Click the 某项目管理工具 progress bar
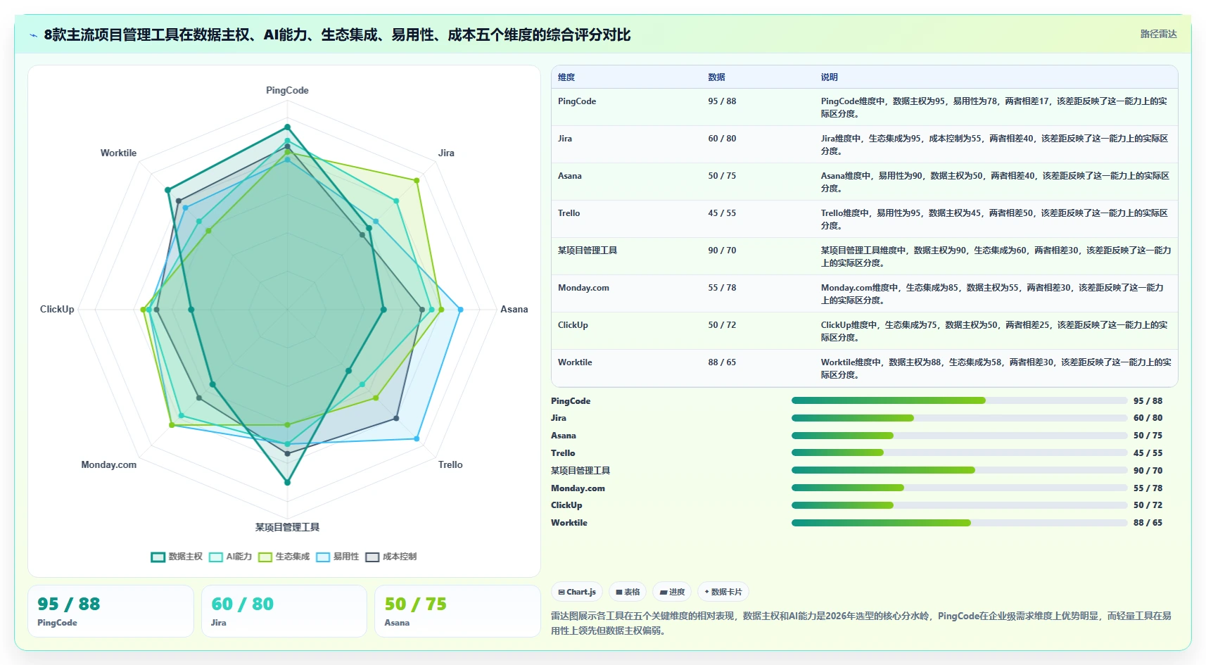This screenshot has height=665, width=1206. point(959,470)
